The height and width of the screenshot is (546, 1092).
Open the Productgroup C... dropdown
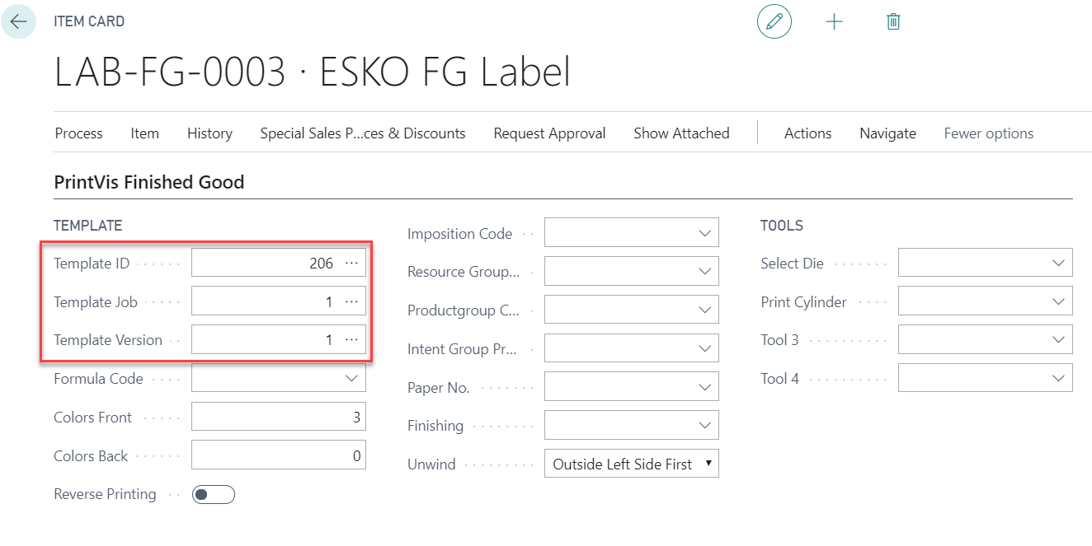click(705, 310)
